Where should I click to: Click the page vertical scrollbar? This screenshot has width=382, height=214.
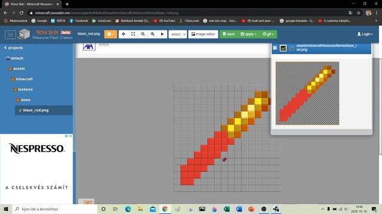click(380, 107)
